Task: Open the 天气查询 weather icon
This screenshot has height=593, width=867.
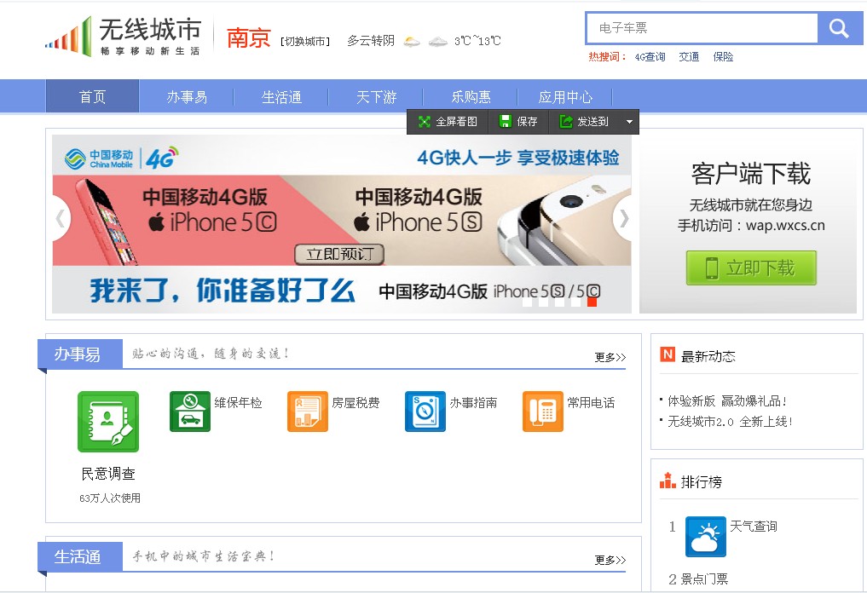Action: point(706,537)
